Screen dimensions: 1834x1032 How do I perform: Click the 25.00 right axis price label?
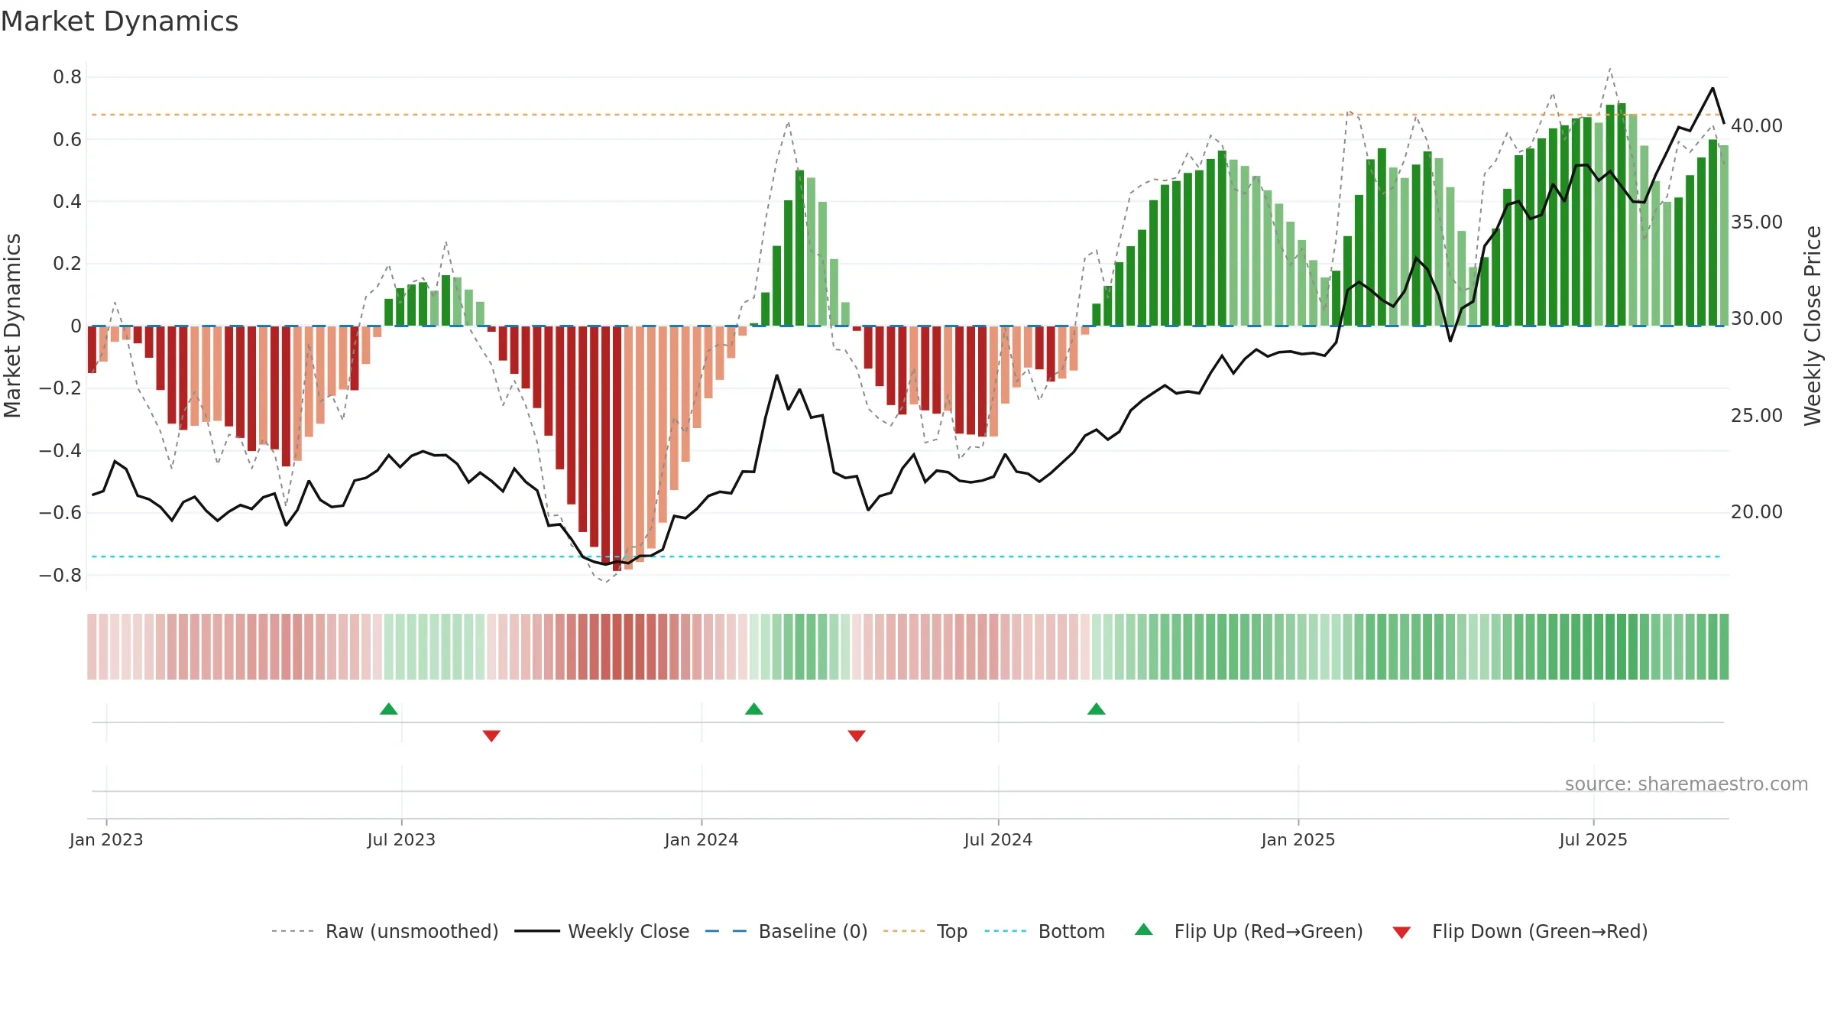[1756, 415]
